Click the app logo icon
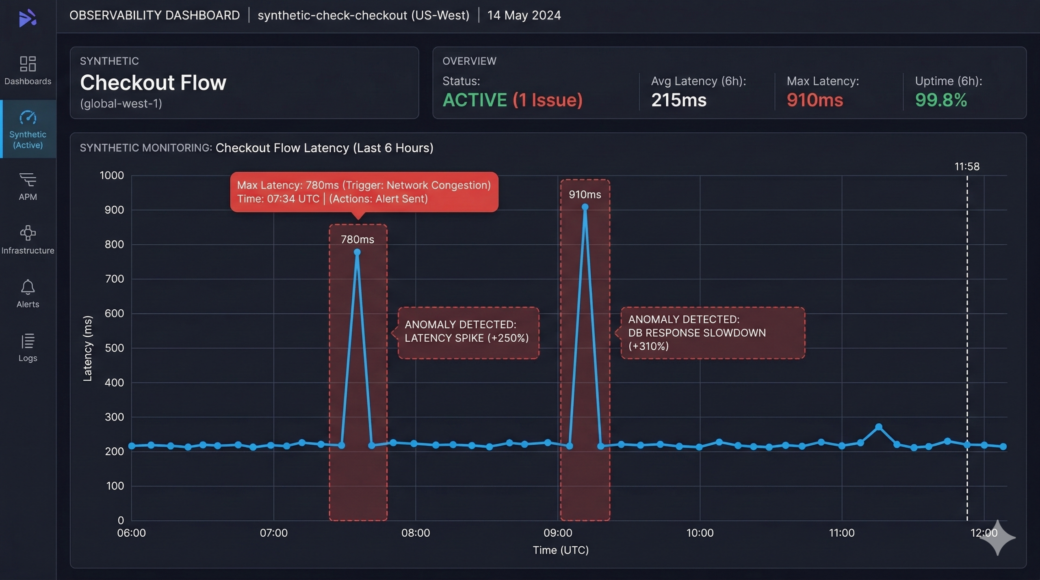Screen dimensions: 1040x580 (x=28, y=18)
